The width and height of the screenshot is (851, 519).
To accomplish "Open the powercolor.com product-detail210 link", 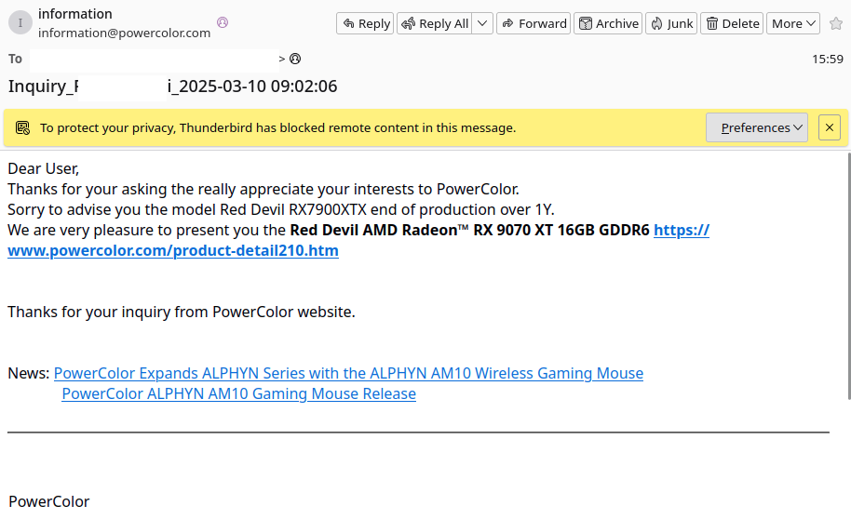I will pos(358,240).
